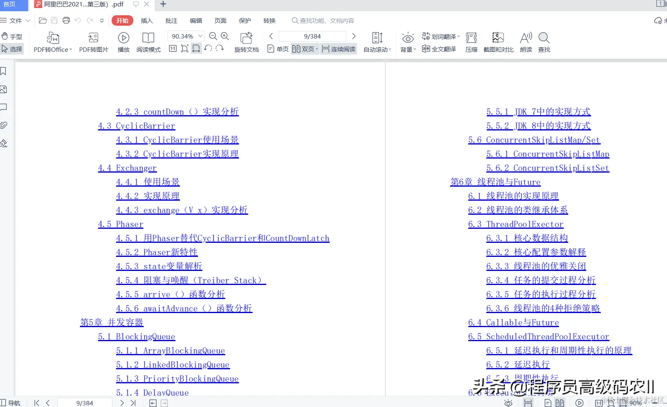Open the 文件 file menu dropdown
667x407 pixels.
15,20
